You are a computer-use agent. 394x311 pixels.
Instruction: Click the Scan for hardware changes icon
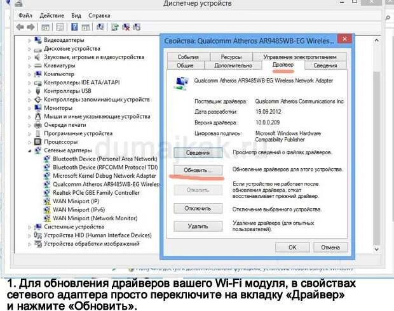100,27
